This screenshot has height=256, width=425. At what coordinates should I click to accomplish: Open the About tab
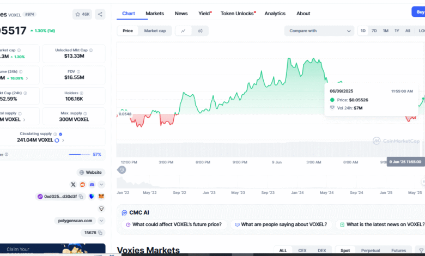click(x=303, y=14)
